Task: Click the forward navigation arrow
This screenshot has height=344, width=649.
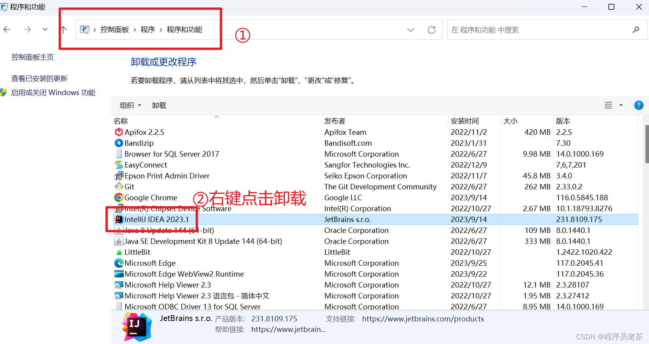Action: point(27,30)
